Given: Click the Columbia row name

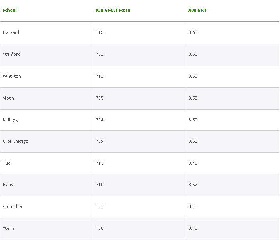Looking at the screenshot, I should 12,206.
